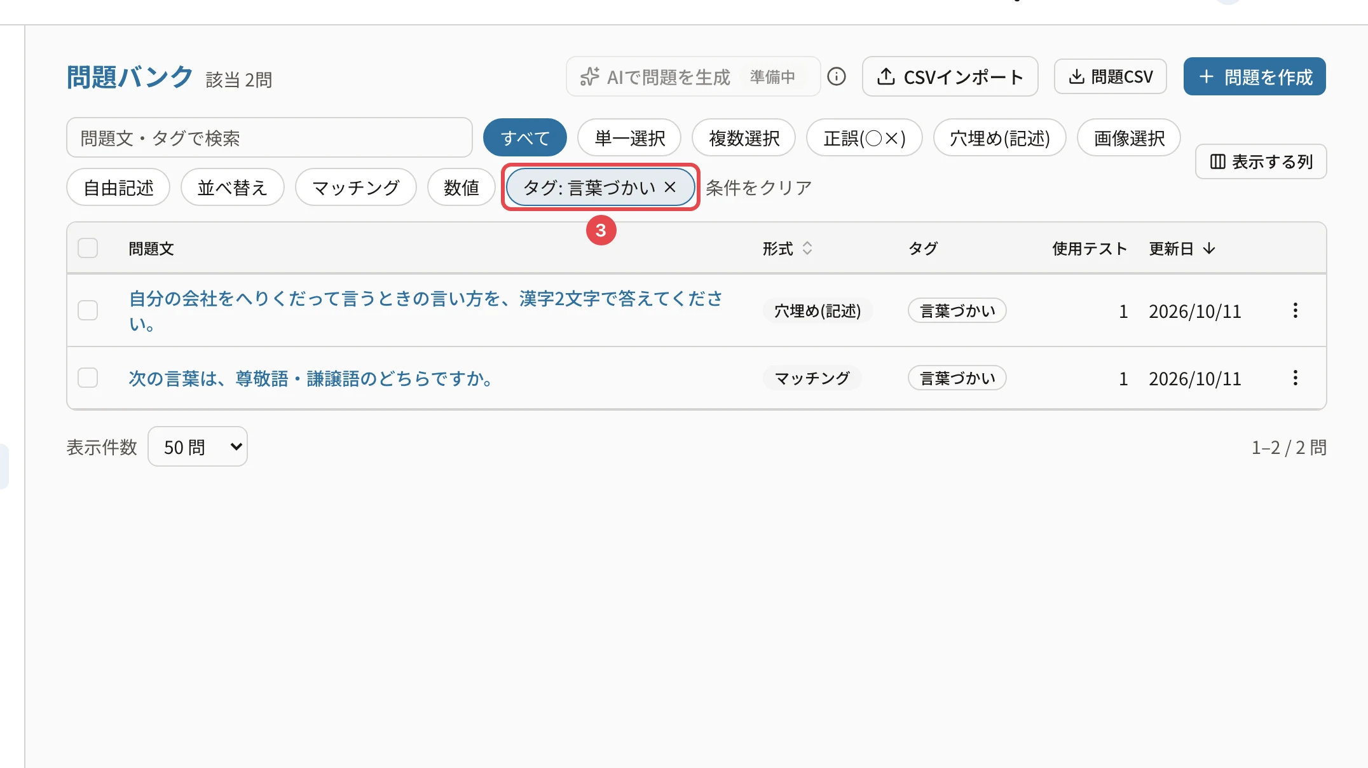Screen dimensions: 1368x768
Task: Check the box for 次の言葉は question
Action: [88, 378]
